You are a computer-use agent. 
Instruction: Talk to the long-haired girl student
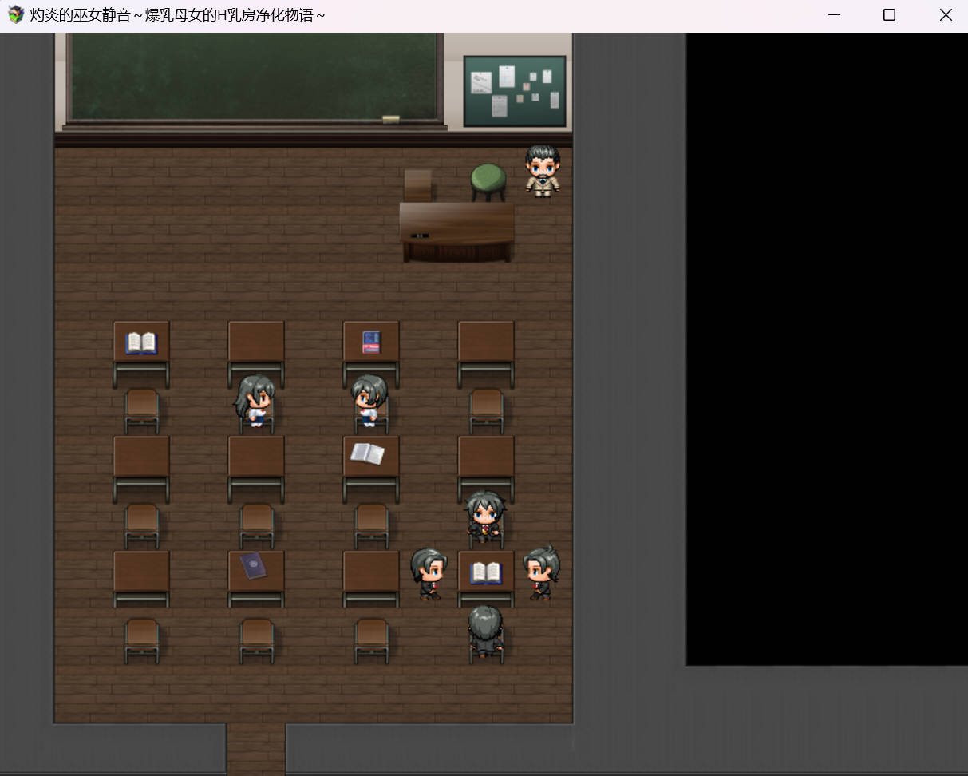[x=255, y=400]
